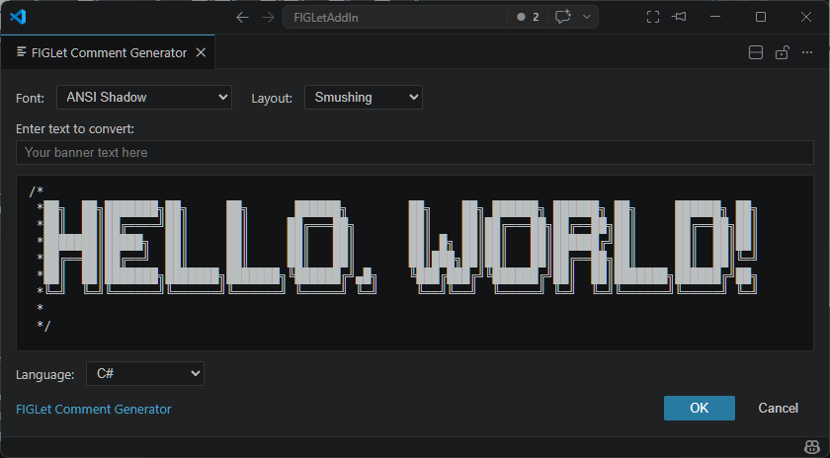
Task: Open the Font dropdown showing ANSI Shadow
Action: 144,98
